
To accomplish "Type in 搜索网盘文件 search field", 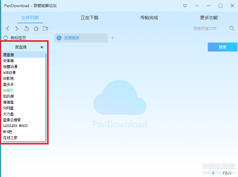I will [x=209, y=28].
